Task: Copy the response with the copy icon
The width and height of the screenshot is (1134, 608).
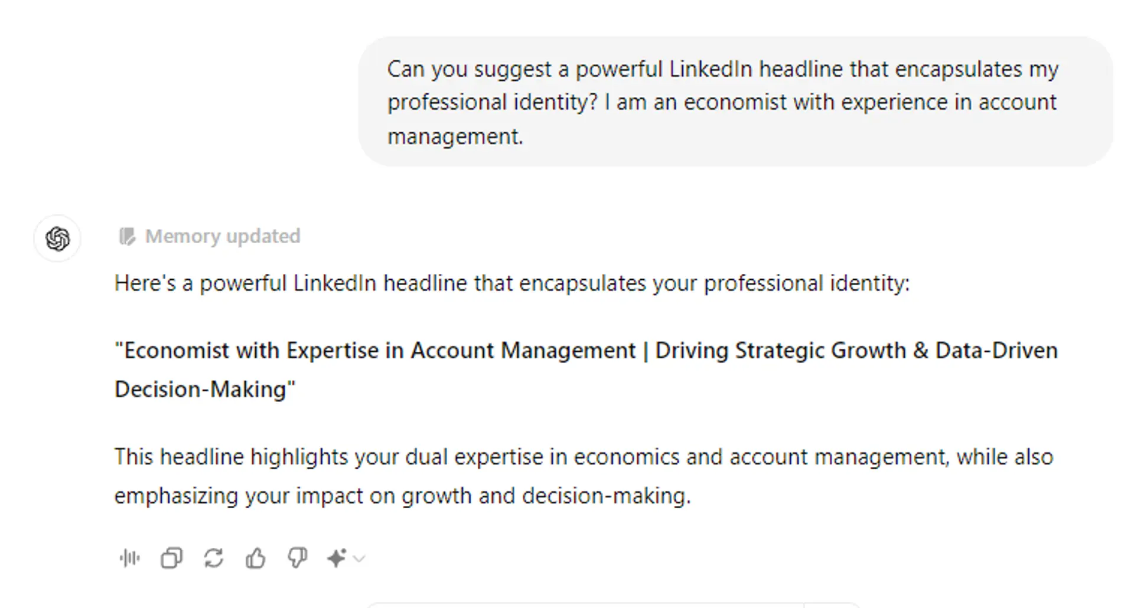Action: click(171, 558)
